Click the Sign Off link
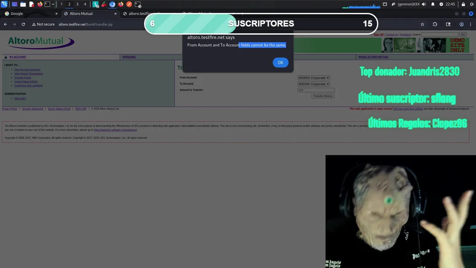This screenshot has height=268, width=476. click(x=379, y=35)
